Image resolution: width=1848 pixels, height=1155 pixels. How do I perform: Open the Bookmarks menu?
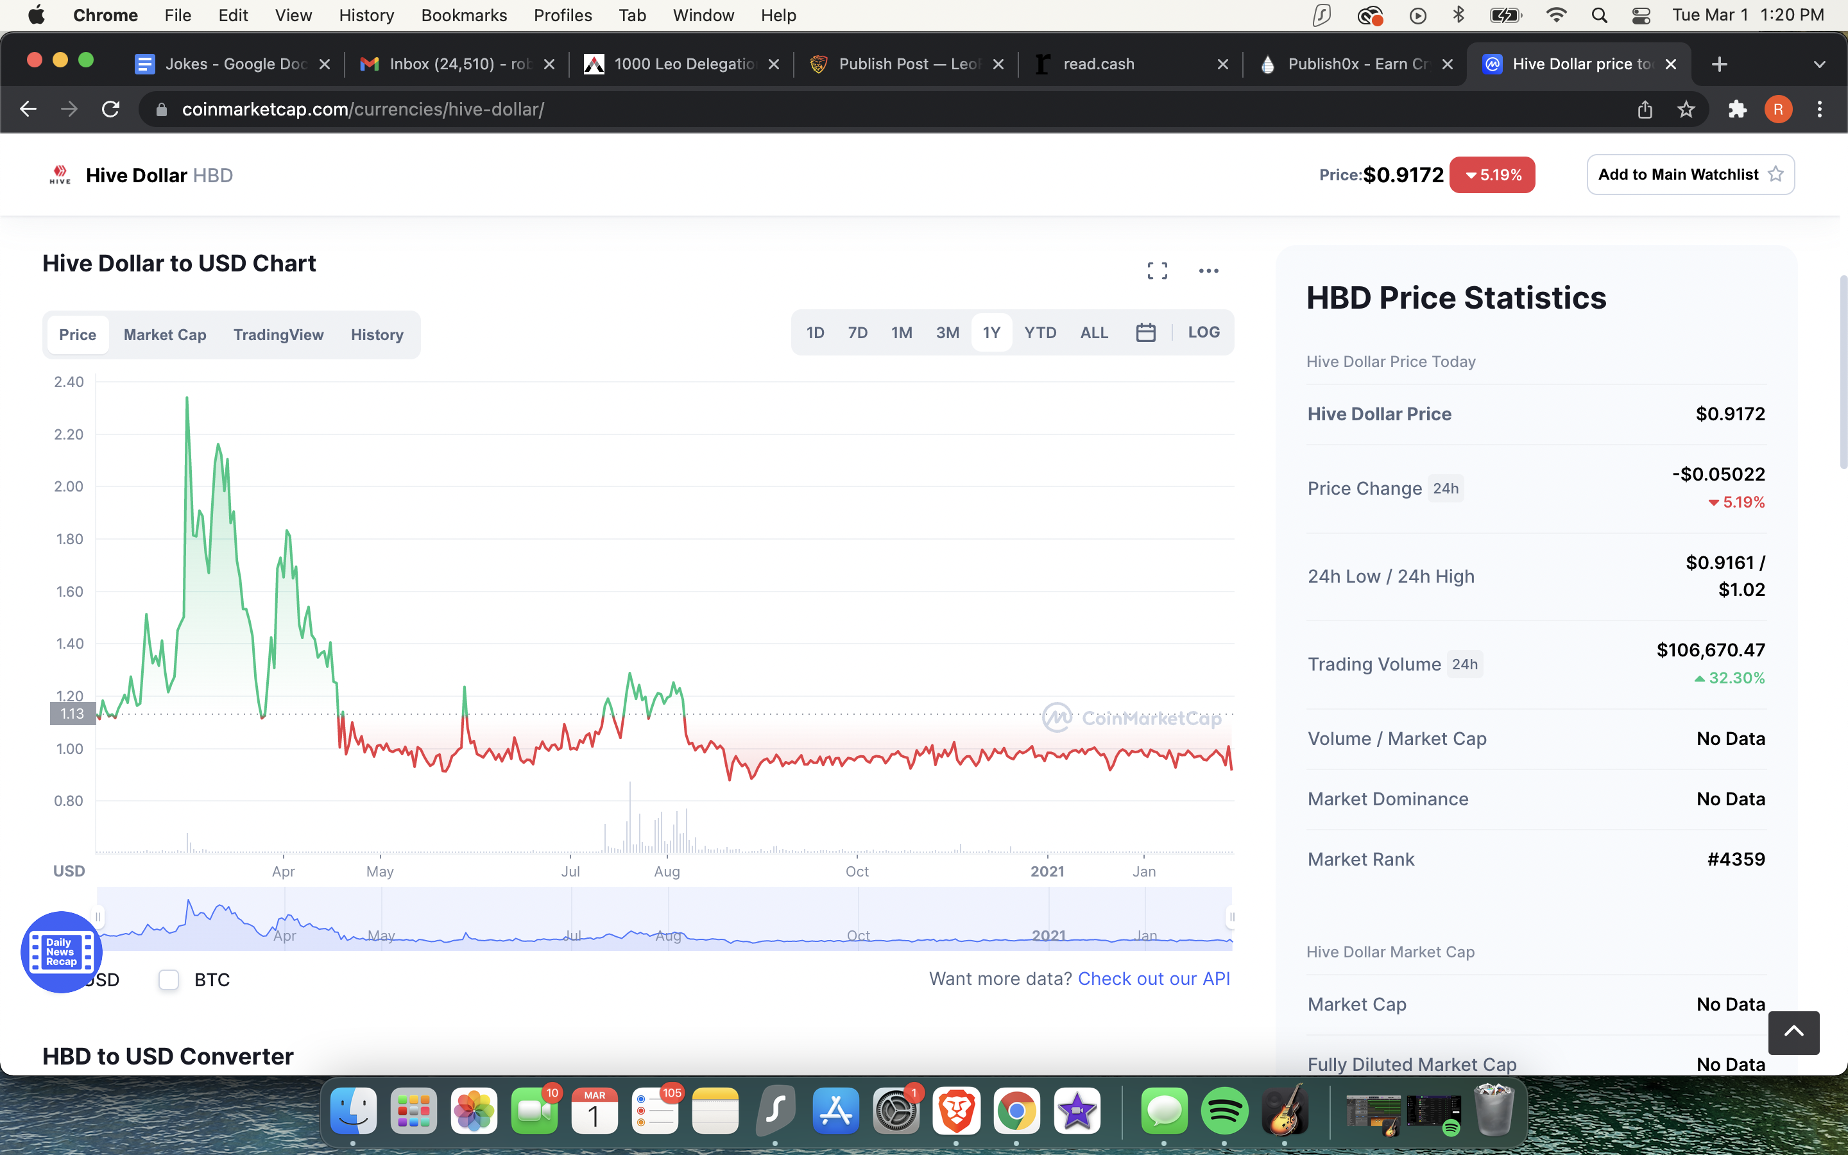463,15
